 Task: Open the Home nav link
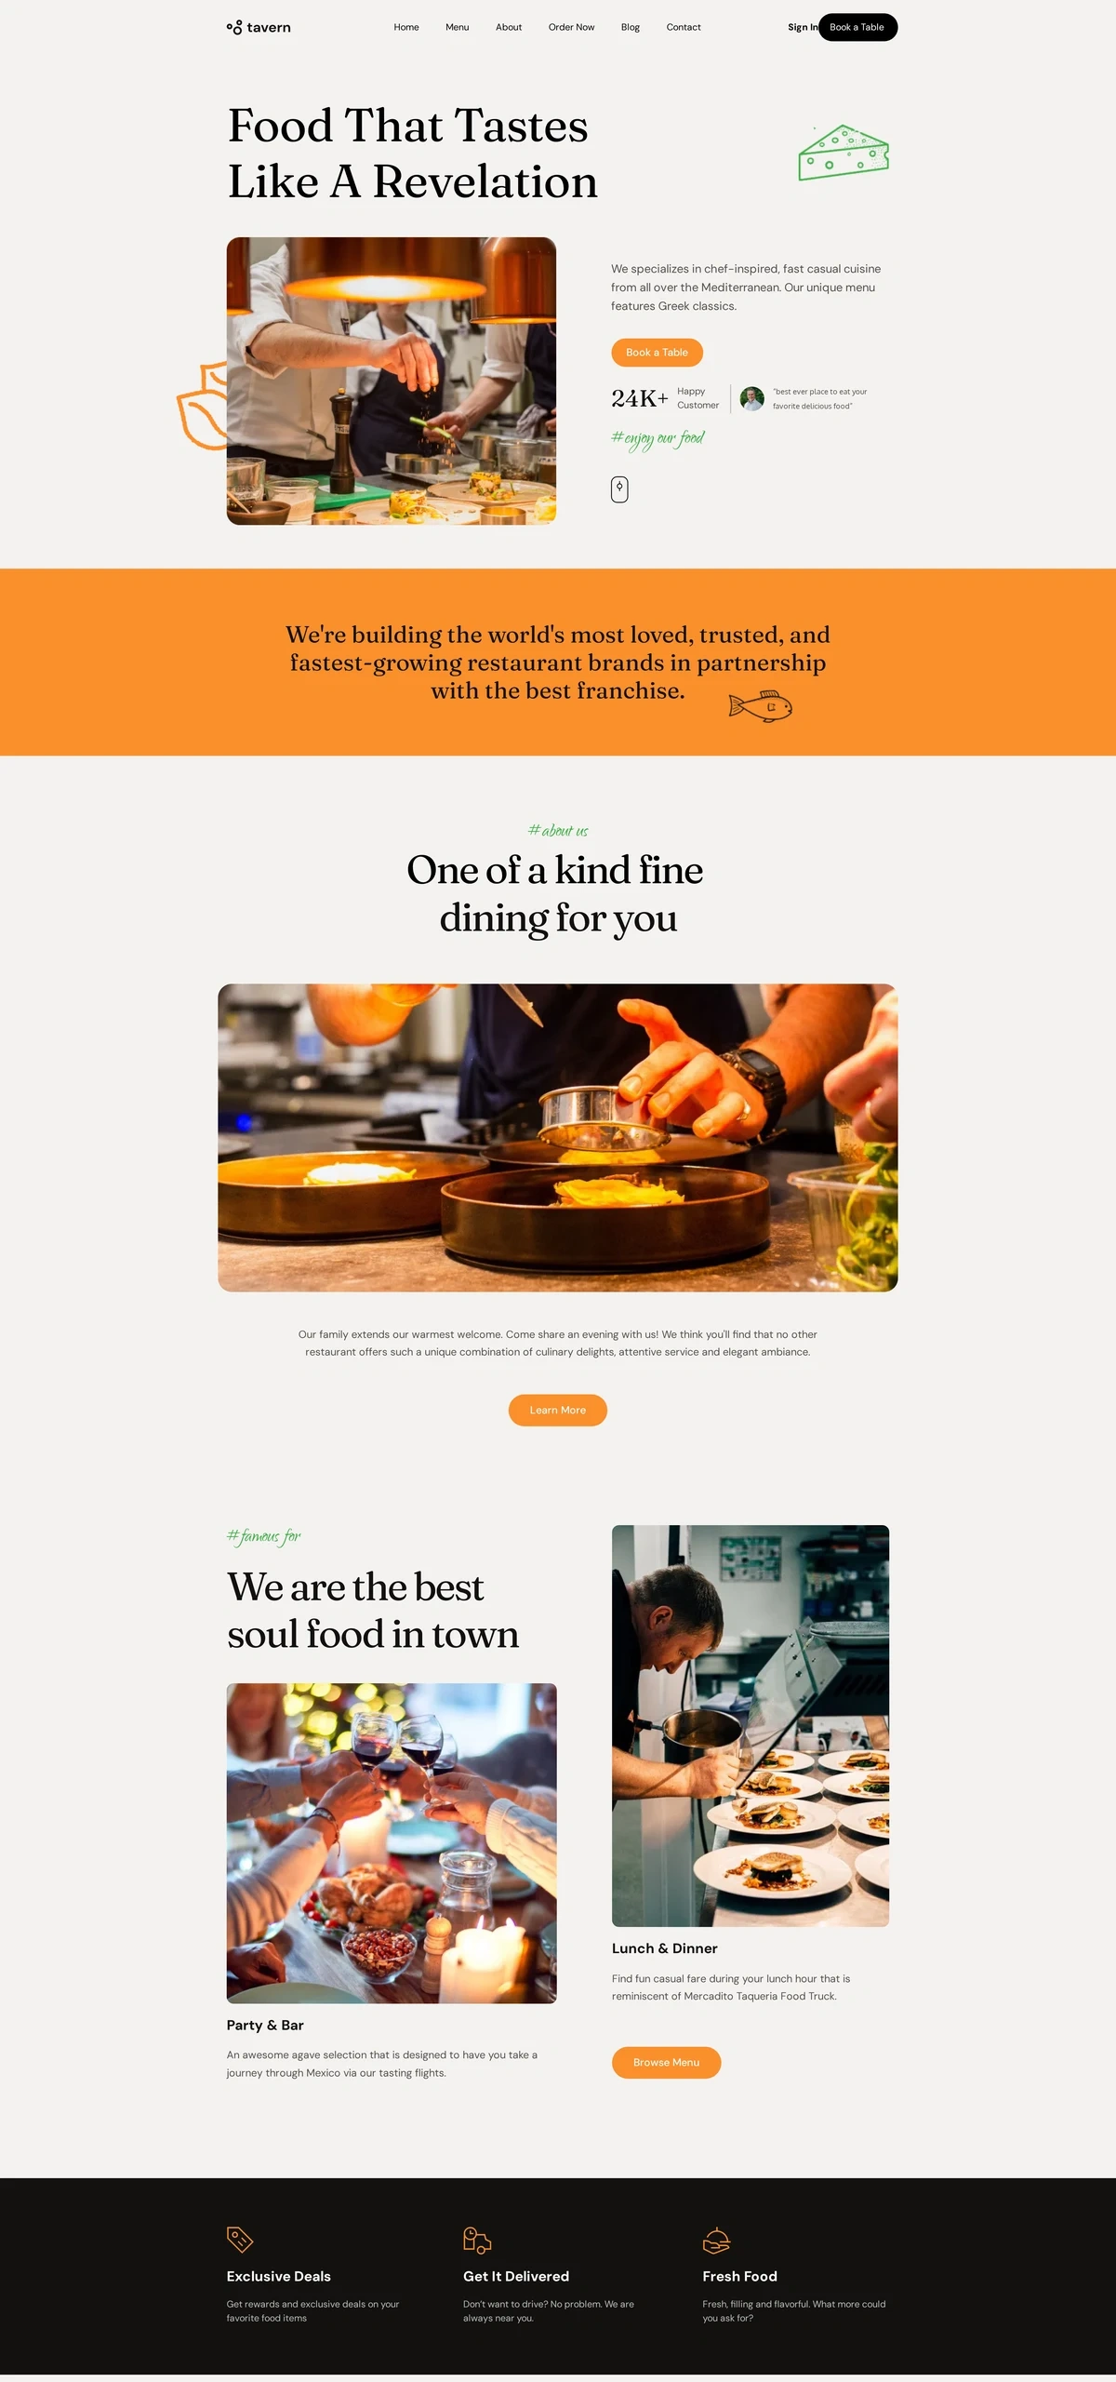pos(406,27)
